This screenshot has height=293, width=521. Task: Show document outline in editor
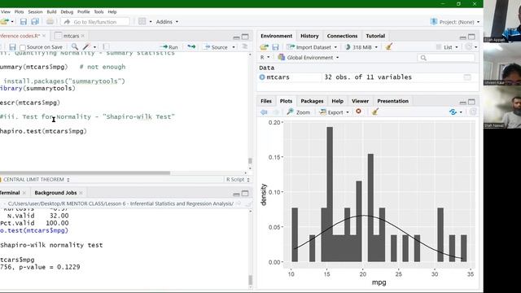pyautogui.click(x=244, y=47)
